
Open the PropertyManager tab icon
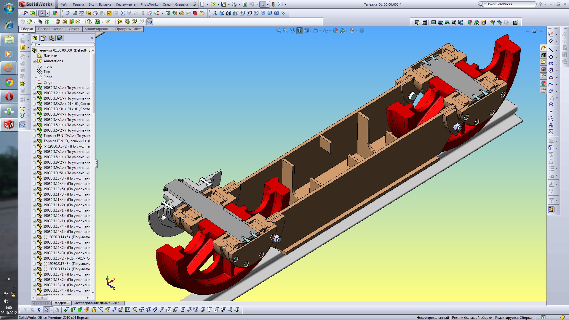43,38
